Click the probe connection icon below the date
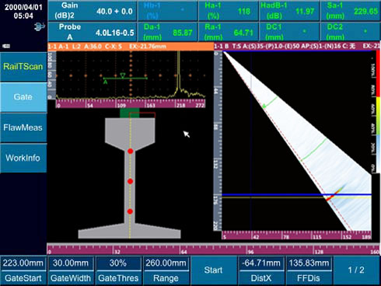The image size is (381, 286). click(40, 26)
